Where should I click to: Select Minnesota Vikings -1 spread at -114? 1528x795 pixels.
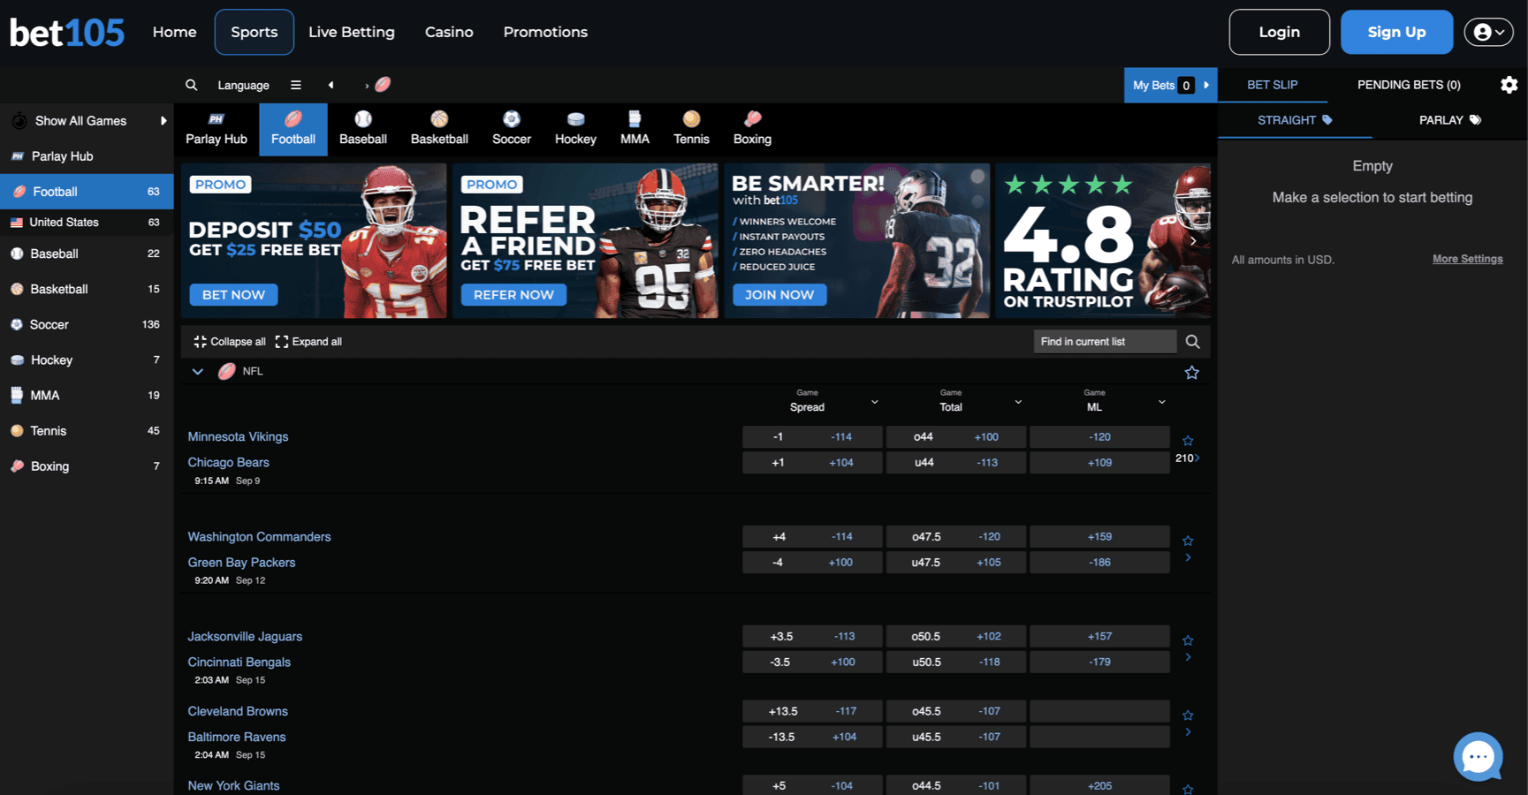[x=812, y=436]
